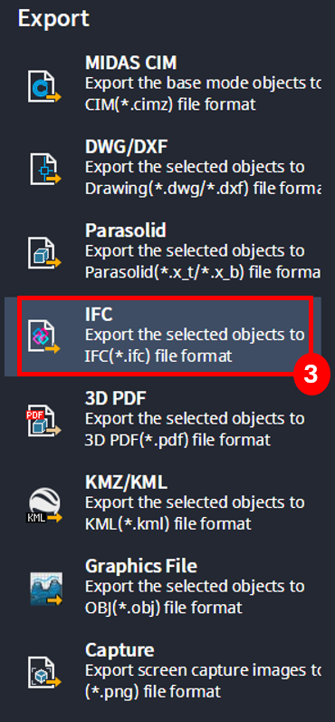The height and width of the screenshot is (722, 335).
Task: Click the Graphics File export icon
Action: 46,589
